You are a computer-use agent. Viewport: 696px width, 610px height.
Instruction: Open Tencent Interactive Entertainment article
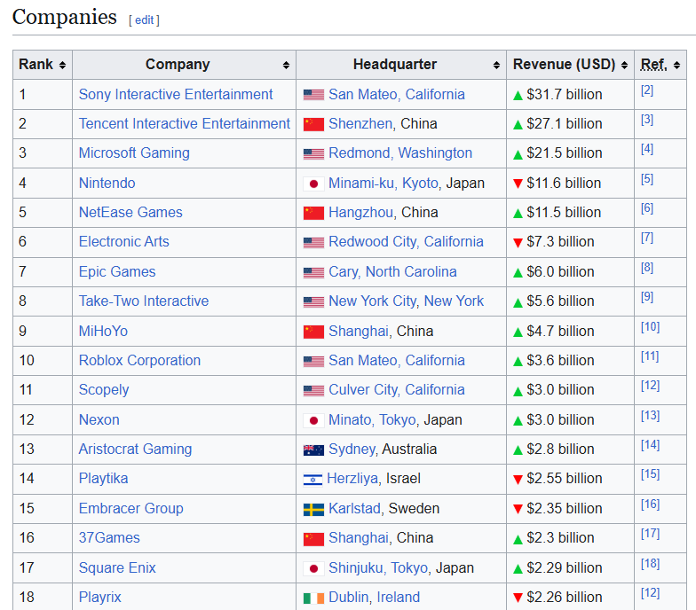185,124
